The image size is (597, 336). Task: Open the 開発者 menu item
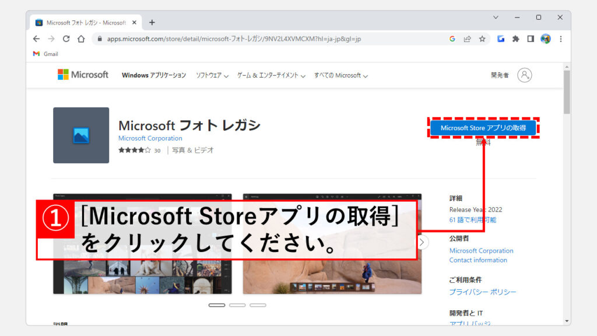500,75
